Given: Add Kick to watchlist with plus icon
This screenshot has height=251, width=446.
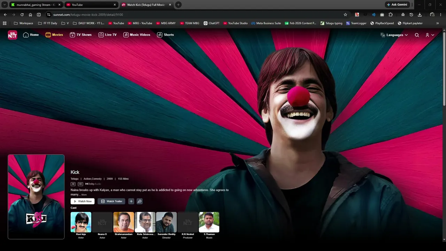Looking at the screenshot, I should (x=131, y=201).
